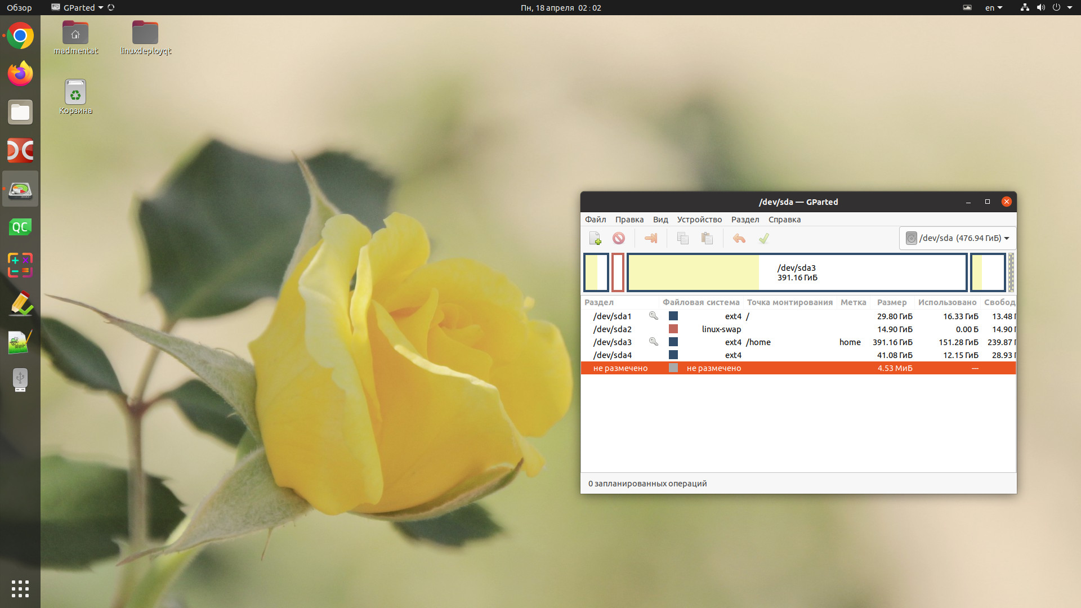The width and height of the screenshot is (1081, 608).
Task: Select the /dev/sda4 partition row
Action: (798, 355)
